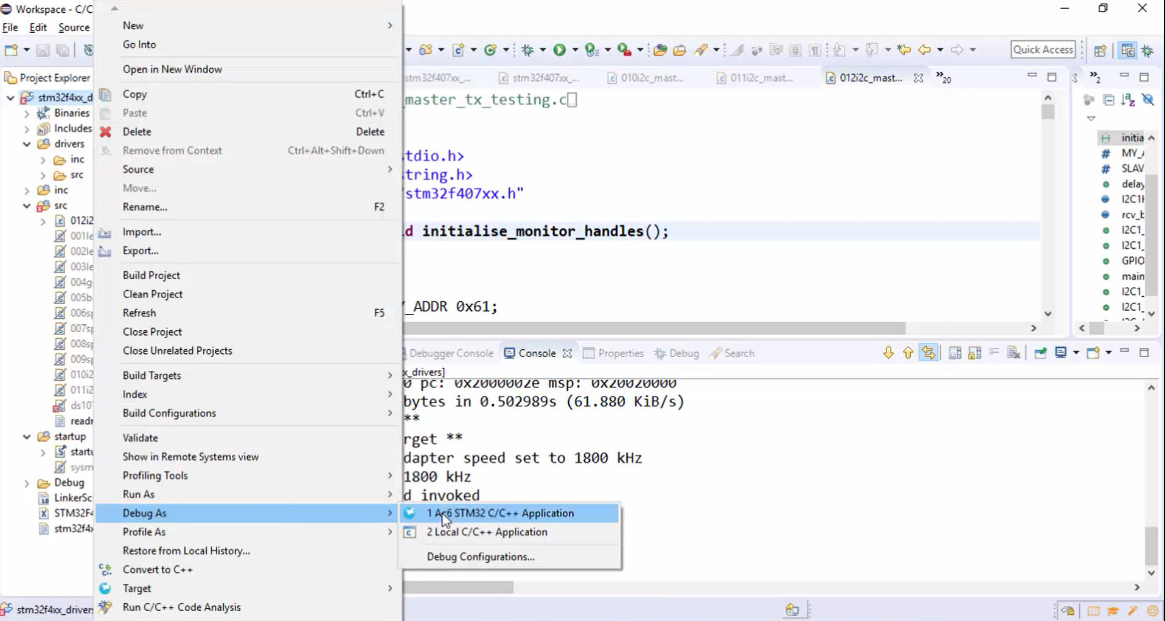Screen dimensions: 1165x621
Task: Click the Clear Console icon
Action: pos(1014,353)
